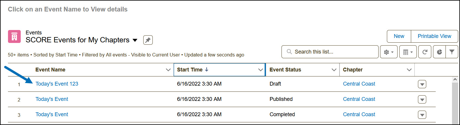Pin this list view
Image resolution: width=460 pixels, height=125 pixels.
click(x=148, y=40)
